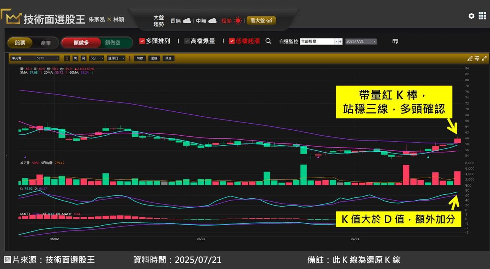Click the 06/02 date axis label
Image resolution: width=490 pixels, height=269 pixels.
201,238
